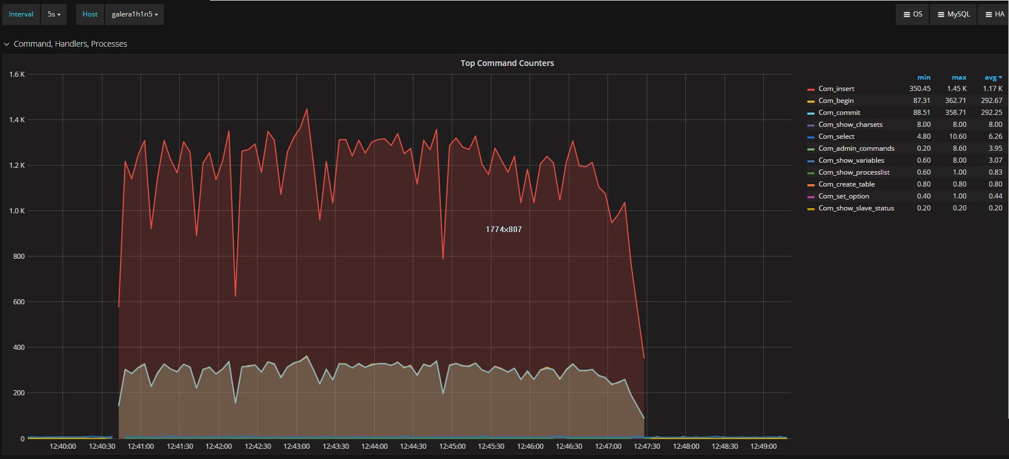Open the MySQL dashboards menu

953,14
